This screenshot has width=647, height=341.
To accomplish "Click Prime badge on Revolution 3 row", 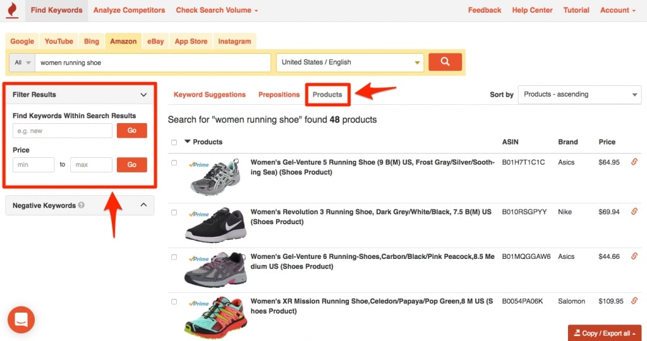I will (199, 214).
